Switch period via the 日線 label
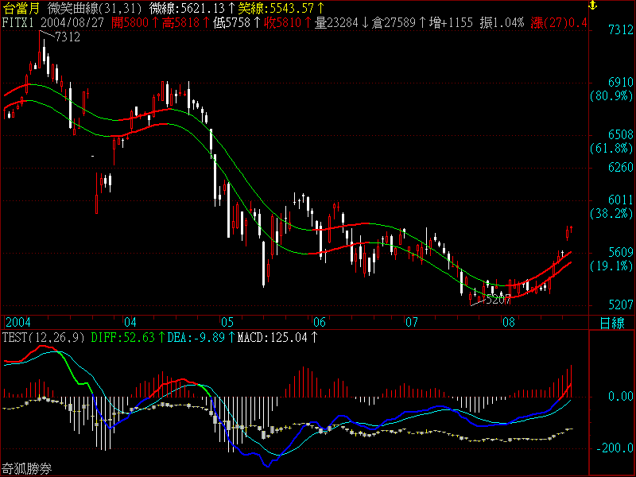636x477 pixels. (612, 324)
